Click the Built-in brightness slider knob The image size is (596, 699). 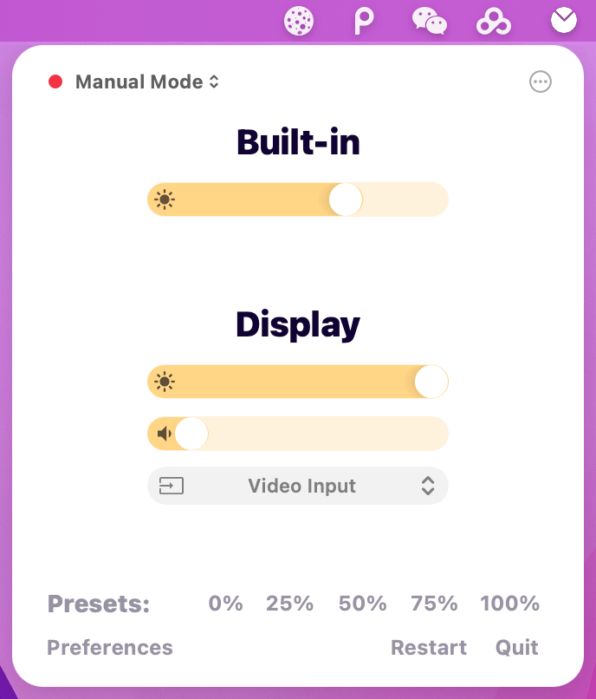(346, 199)
